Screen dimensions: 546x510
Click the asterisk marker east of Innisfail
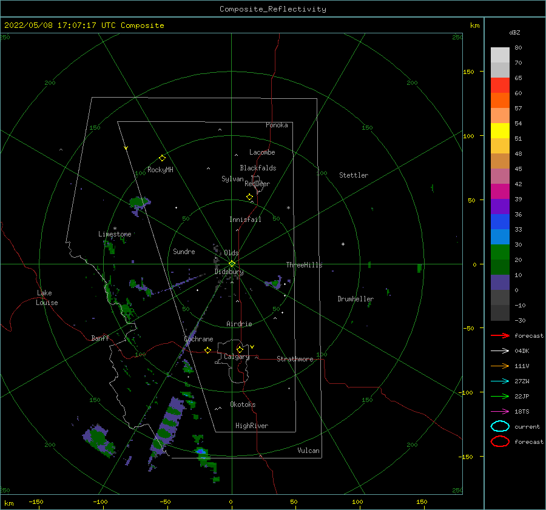pos(288,208)
